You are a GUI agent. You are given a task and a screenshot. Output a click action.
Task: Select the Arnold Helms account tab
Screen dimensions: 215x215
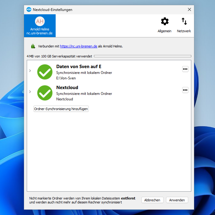pyautogui.click(x=40, y=26)
